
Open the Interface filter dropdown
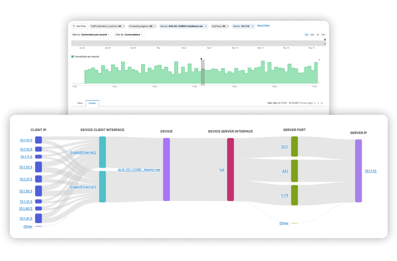(x=220, y=26)
